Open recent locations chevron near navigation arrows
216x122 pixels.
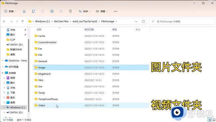coord(17,21)
